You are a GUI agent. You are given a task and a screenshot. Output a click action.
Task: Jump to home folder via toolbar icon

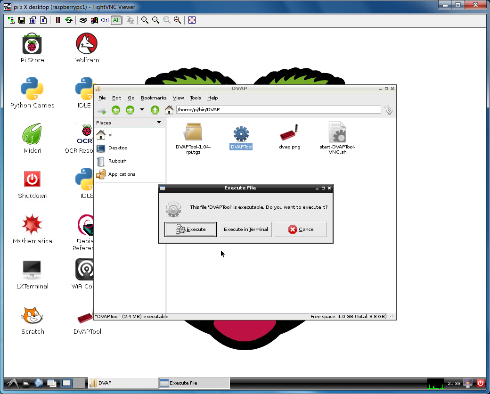click(169, 110)
